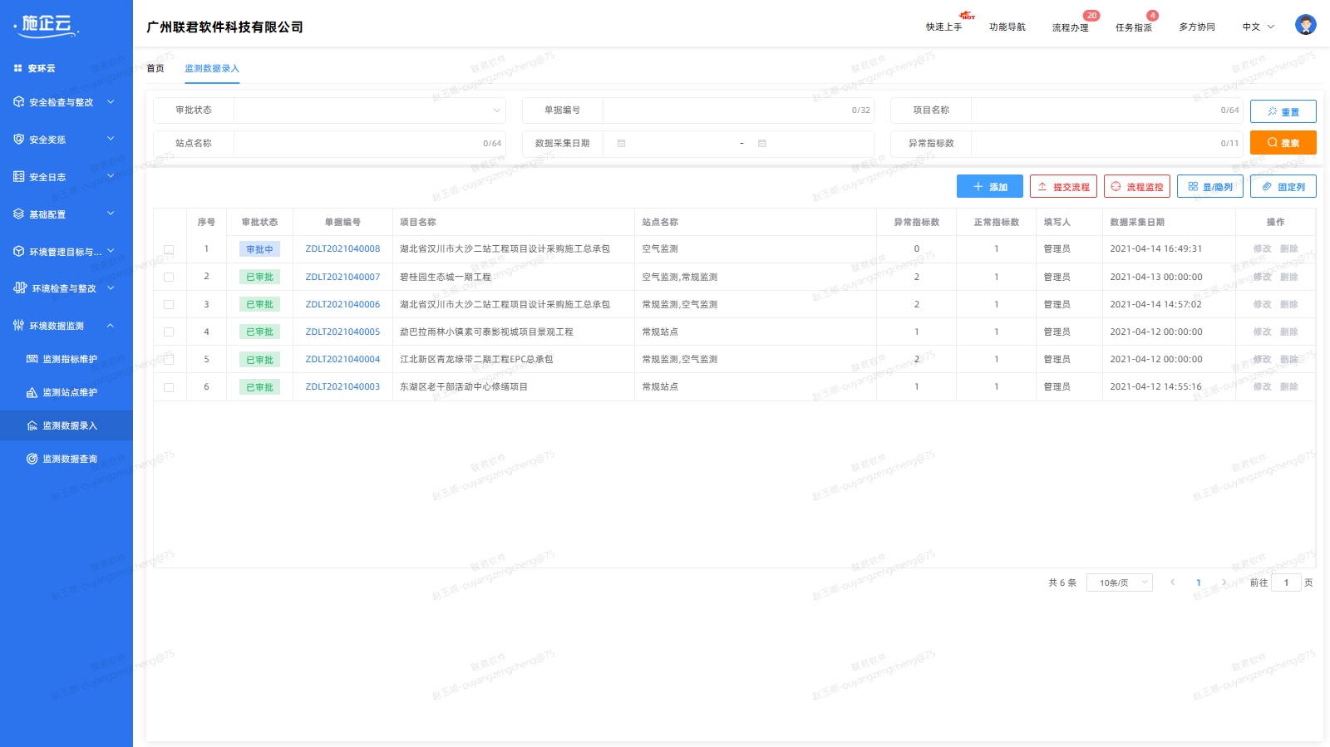Check the row for ZDLT2021040003
This screenshot has width=1330, height=747.
tap(169, 387)
